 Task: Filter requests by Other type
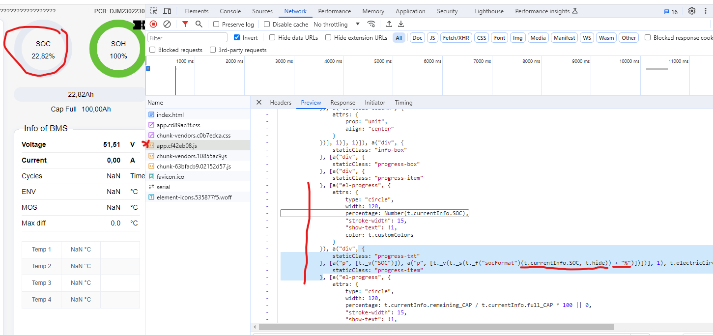coord(628,38)
